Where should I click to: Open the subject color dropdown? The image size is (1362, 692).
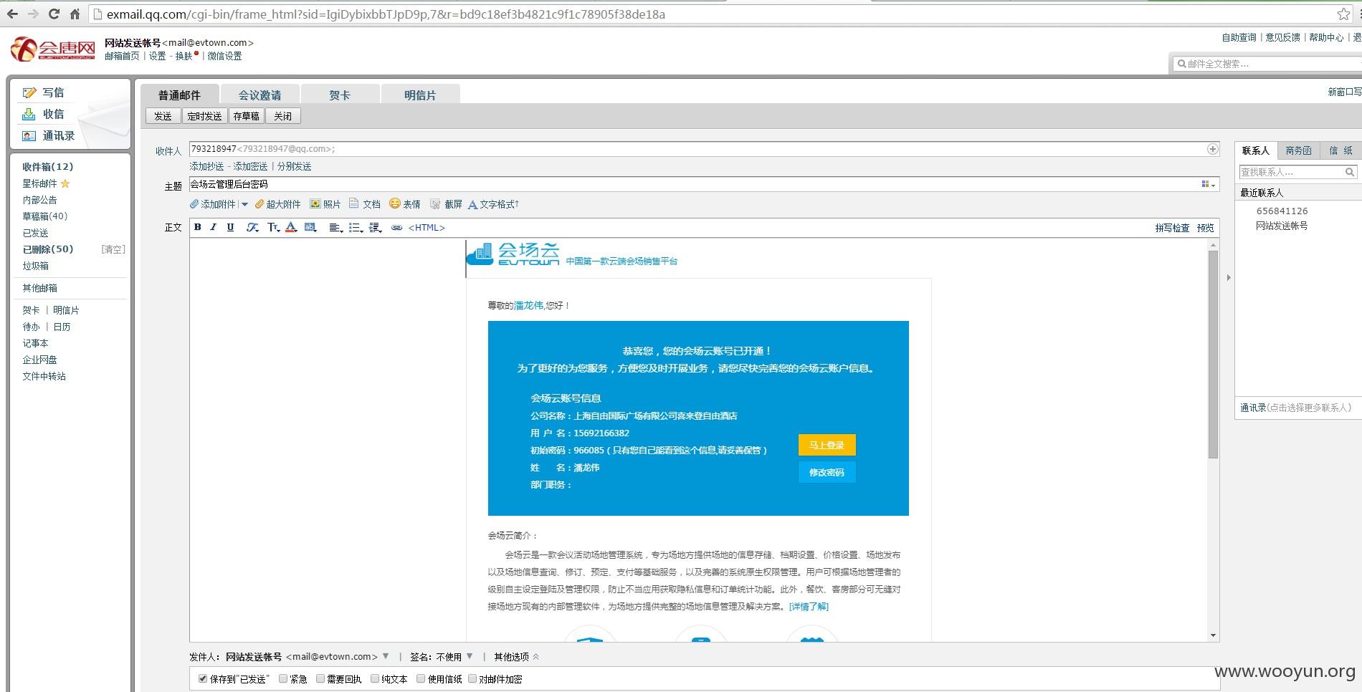1209,184
